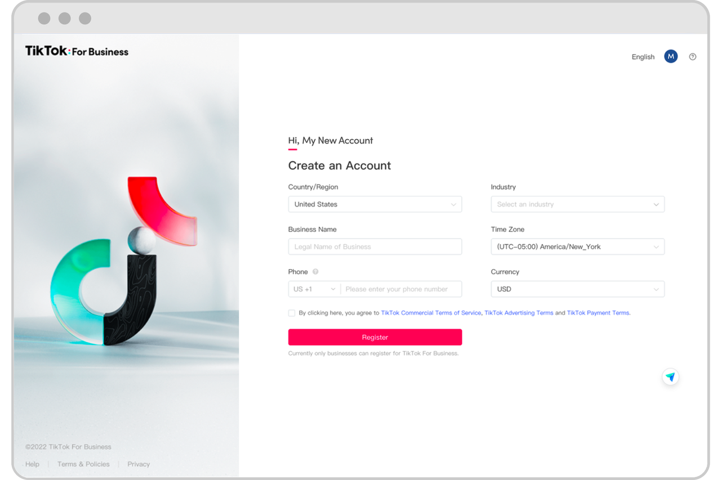Click the M profile avatar

click(670, 56)
